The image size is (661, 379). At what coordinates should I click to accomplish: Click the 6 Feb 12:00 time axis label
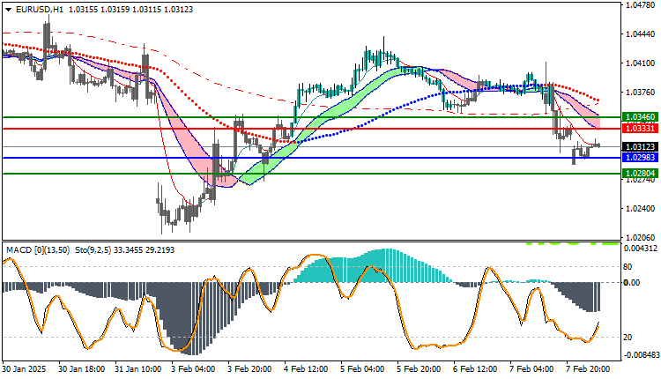(x=476, y=369)
